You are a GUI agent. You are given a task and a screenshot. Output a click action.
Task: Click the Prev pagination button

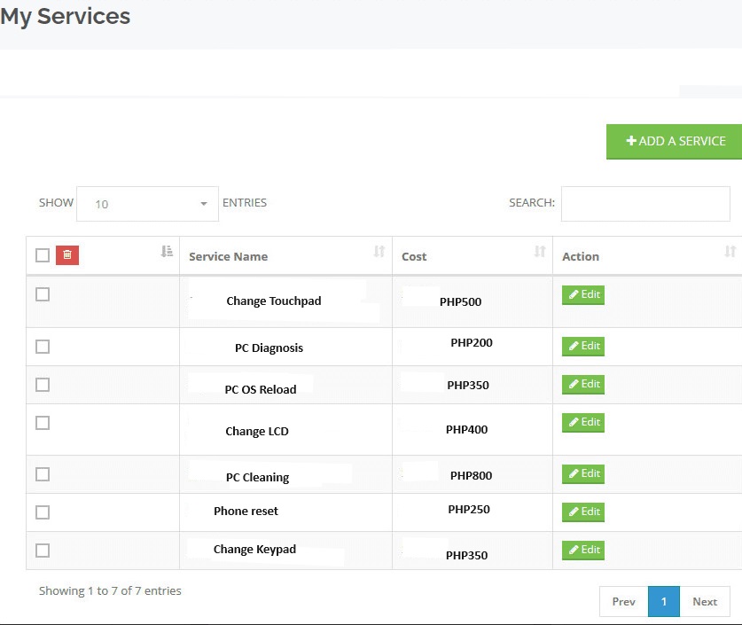624,601
